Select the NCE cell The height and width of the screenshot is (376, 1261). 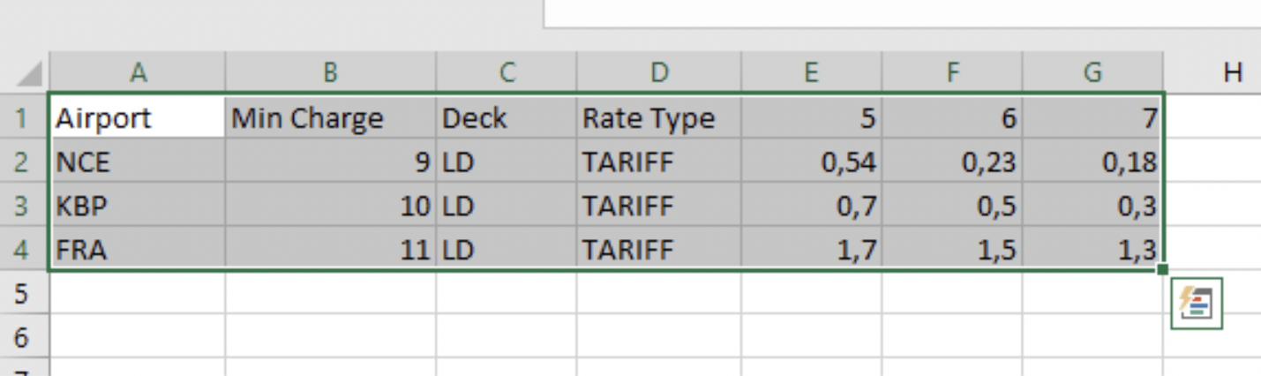pyautogui.click(x=137, y=162)
